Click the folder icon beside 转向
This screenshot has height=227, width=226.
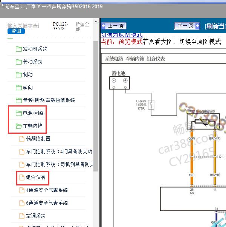tap(18, 88)
